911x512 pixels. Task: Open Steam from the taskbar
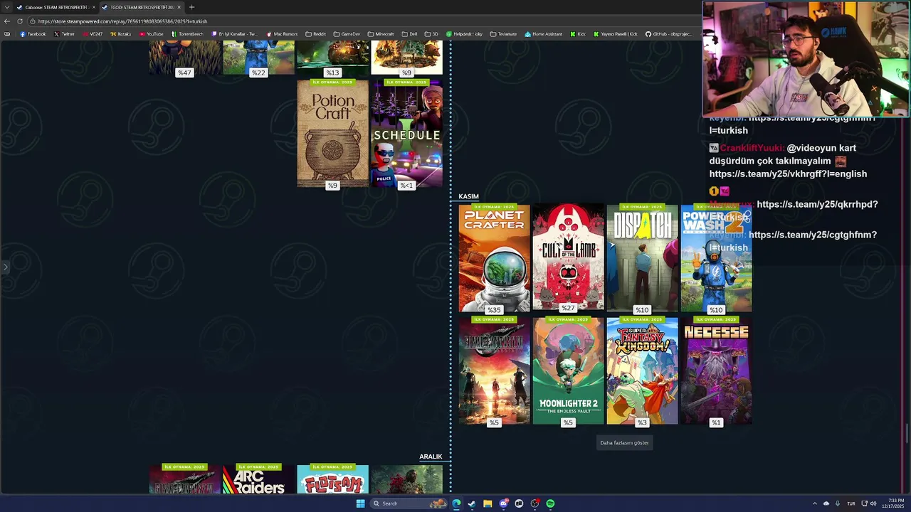(472, 503)
